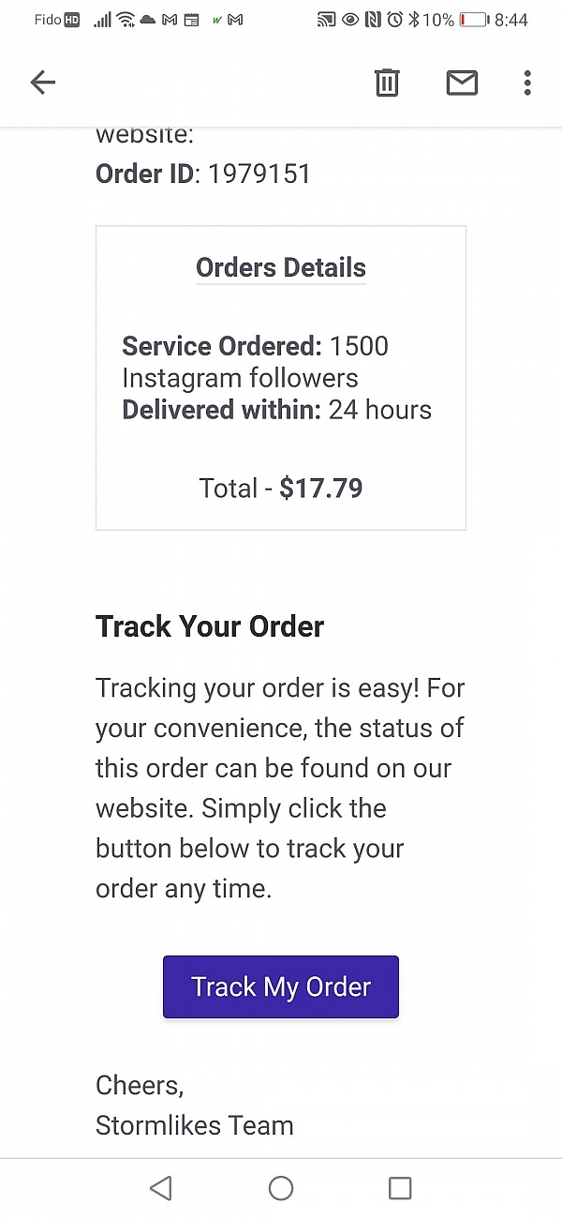Screen dimensions: 562x1219
Task: Delete this email with trash icon
Action: click(387, 83)
